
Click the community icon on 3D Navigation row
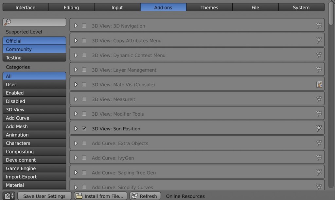tap(319, 25)
